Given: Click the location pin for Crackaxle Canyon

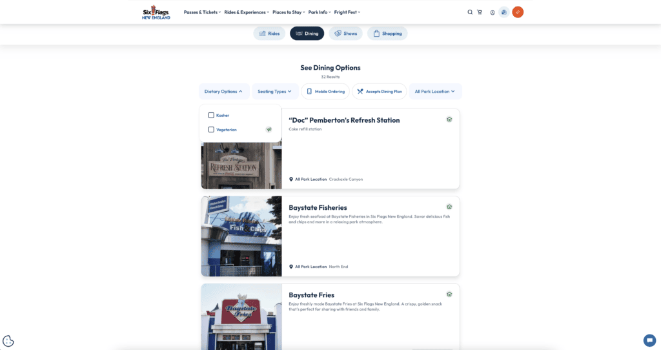Looking at the screenshot, I should click(x=291, y=180).
